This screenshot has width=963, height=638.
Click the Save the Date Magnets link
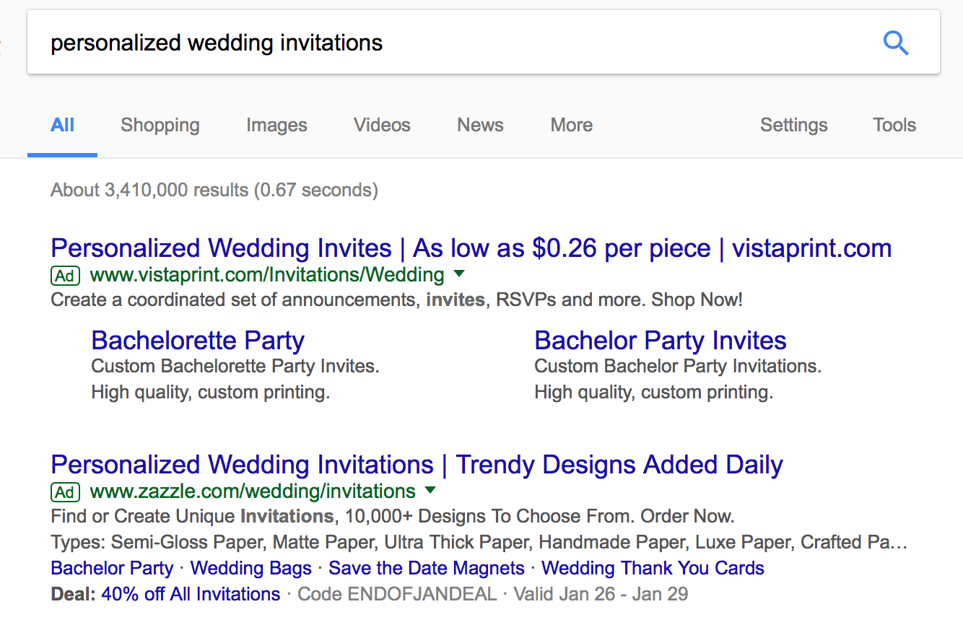(427, 568)
